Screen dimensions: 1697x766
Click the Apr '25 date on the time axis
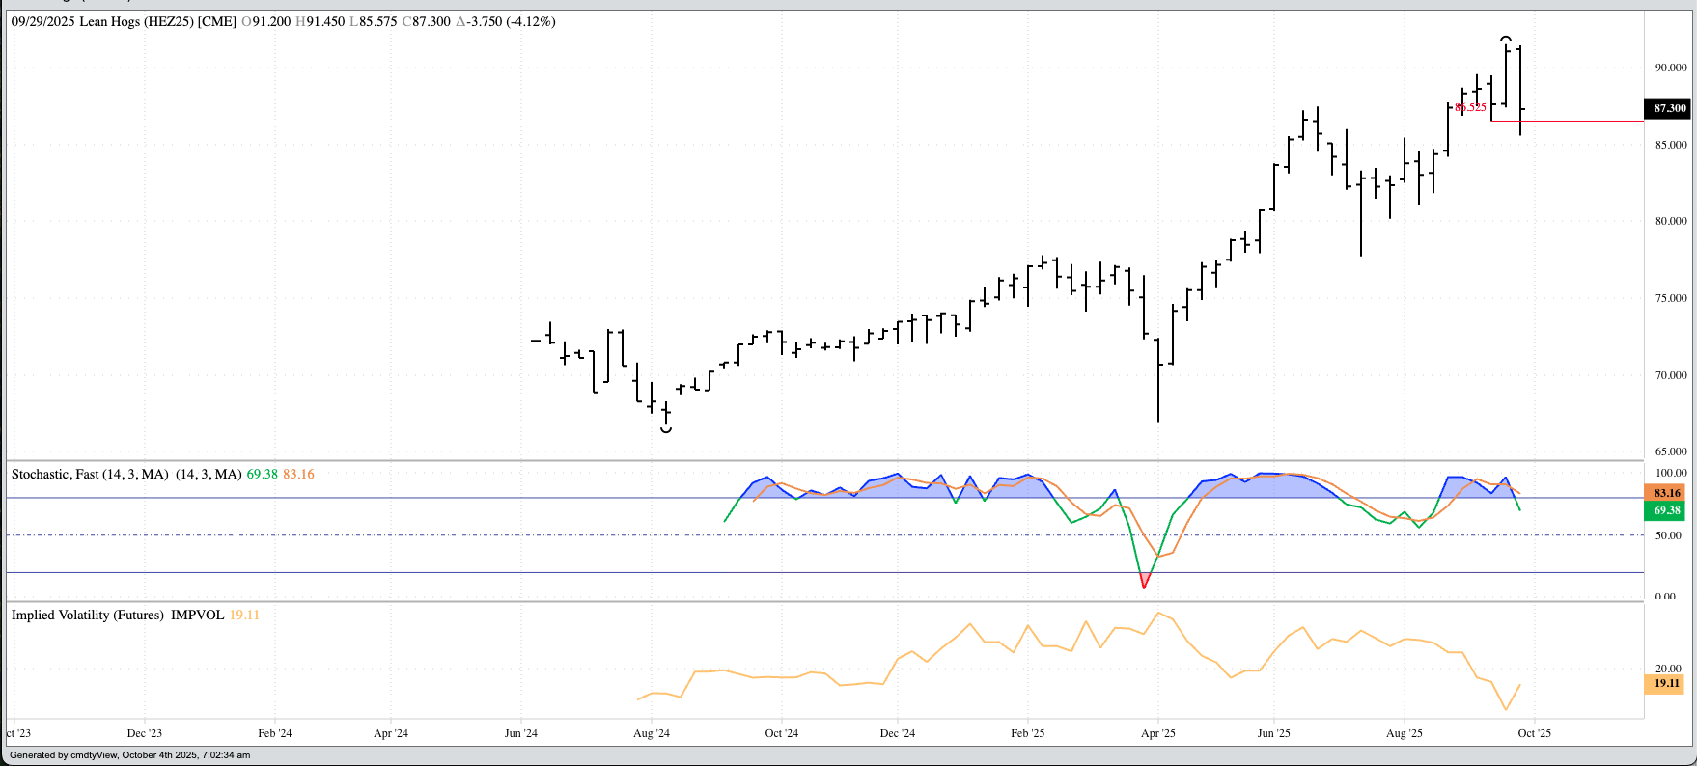click(1157, 733)
